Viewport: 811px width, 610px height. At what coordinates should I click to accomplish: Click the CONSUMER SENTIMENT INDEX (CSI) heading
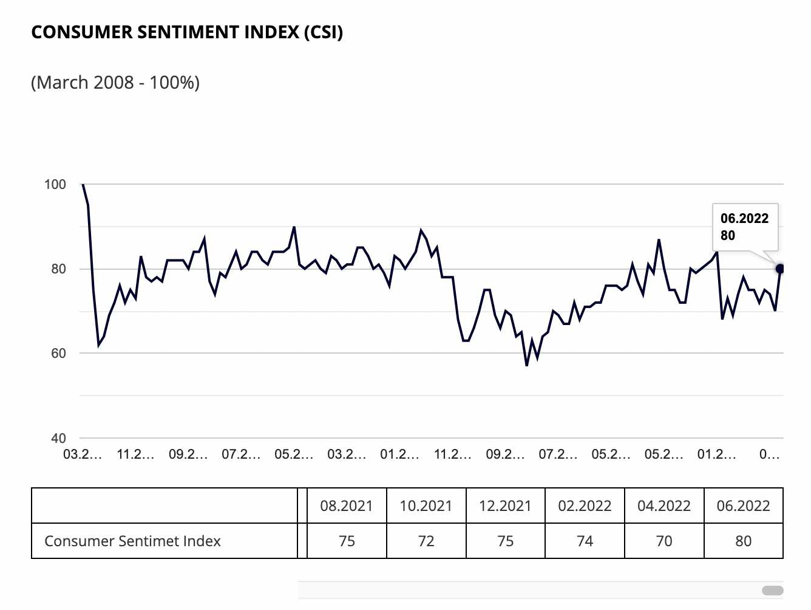(187, 32)
